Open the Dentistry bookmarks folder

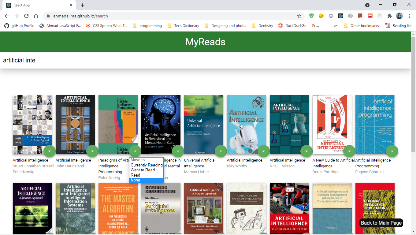click(262, 26)
